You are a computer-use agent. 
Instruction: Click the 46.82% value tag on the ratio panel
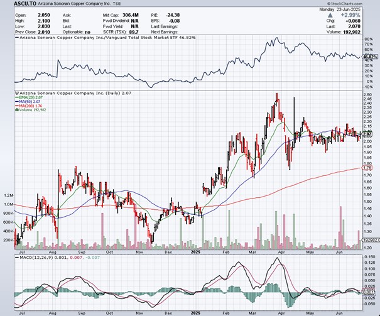tap(371, 57)
